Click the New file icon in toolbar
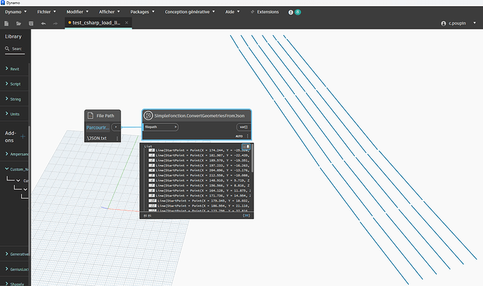483x286 pixels. [x=7, y=23]
